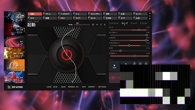The image size is (195, 110).
Task: Click LOAD in the bottom bar
Action: pos(49,87)
